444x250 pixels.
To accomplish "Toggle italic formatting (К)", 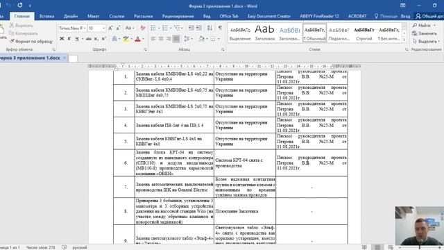I will (69, 39).
